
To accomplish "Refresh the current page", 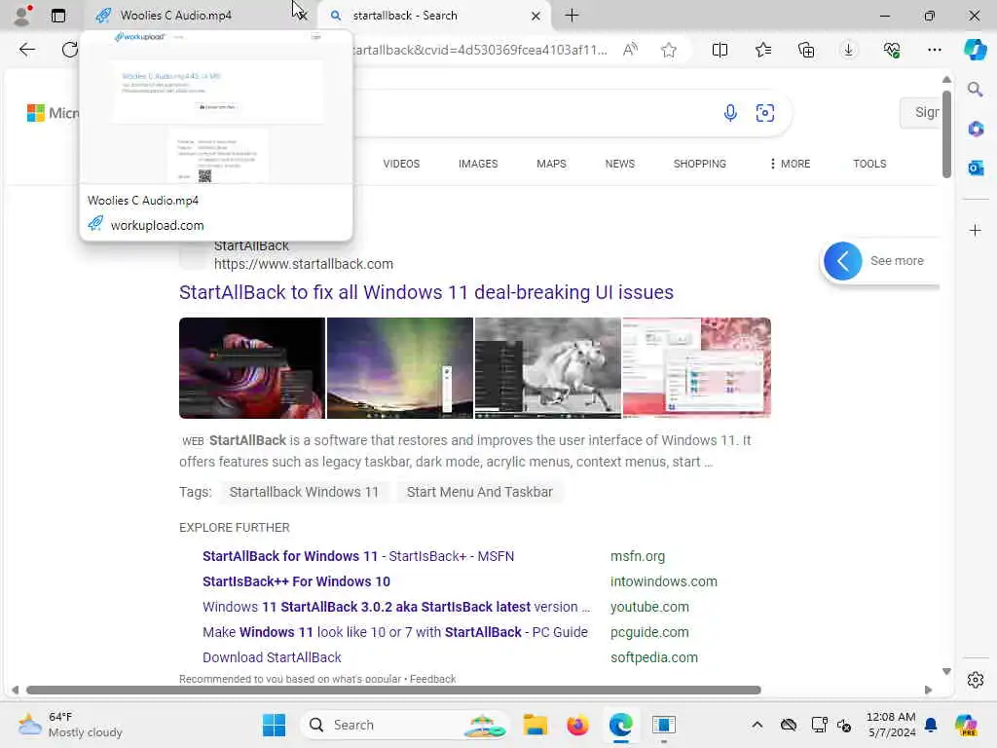I will click(x=69, y=50).
